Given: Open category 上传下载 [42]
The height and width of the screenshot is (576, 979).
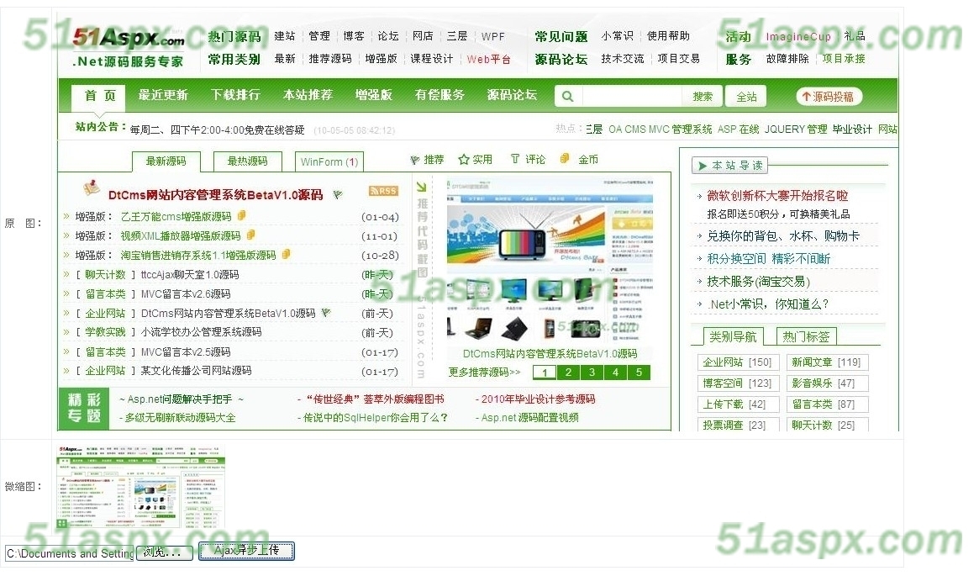Looking at the screenshot, I should click(x=737, y=404).
